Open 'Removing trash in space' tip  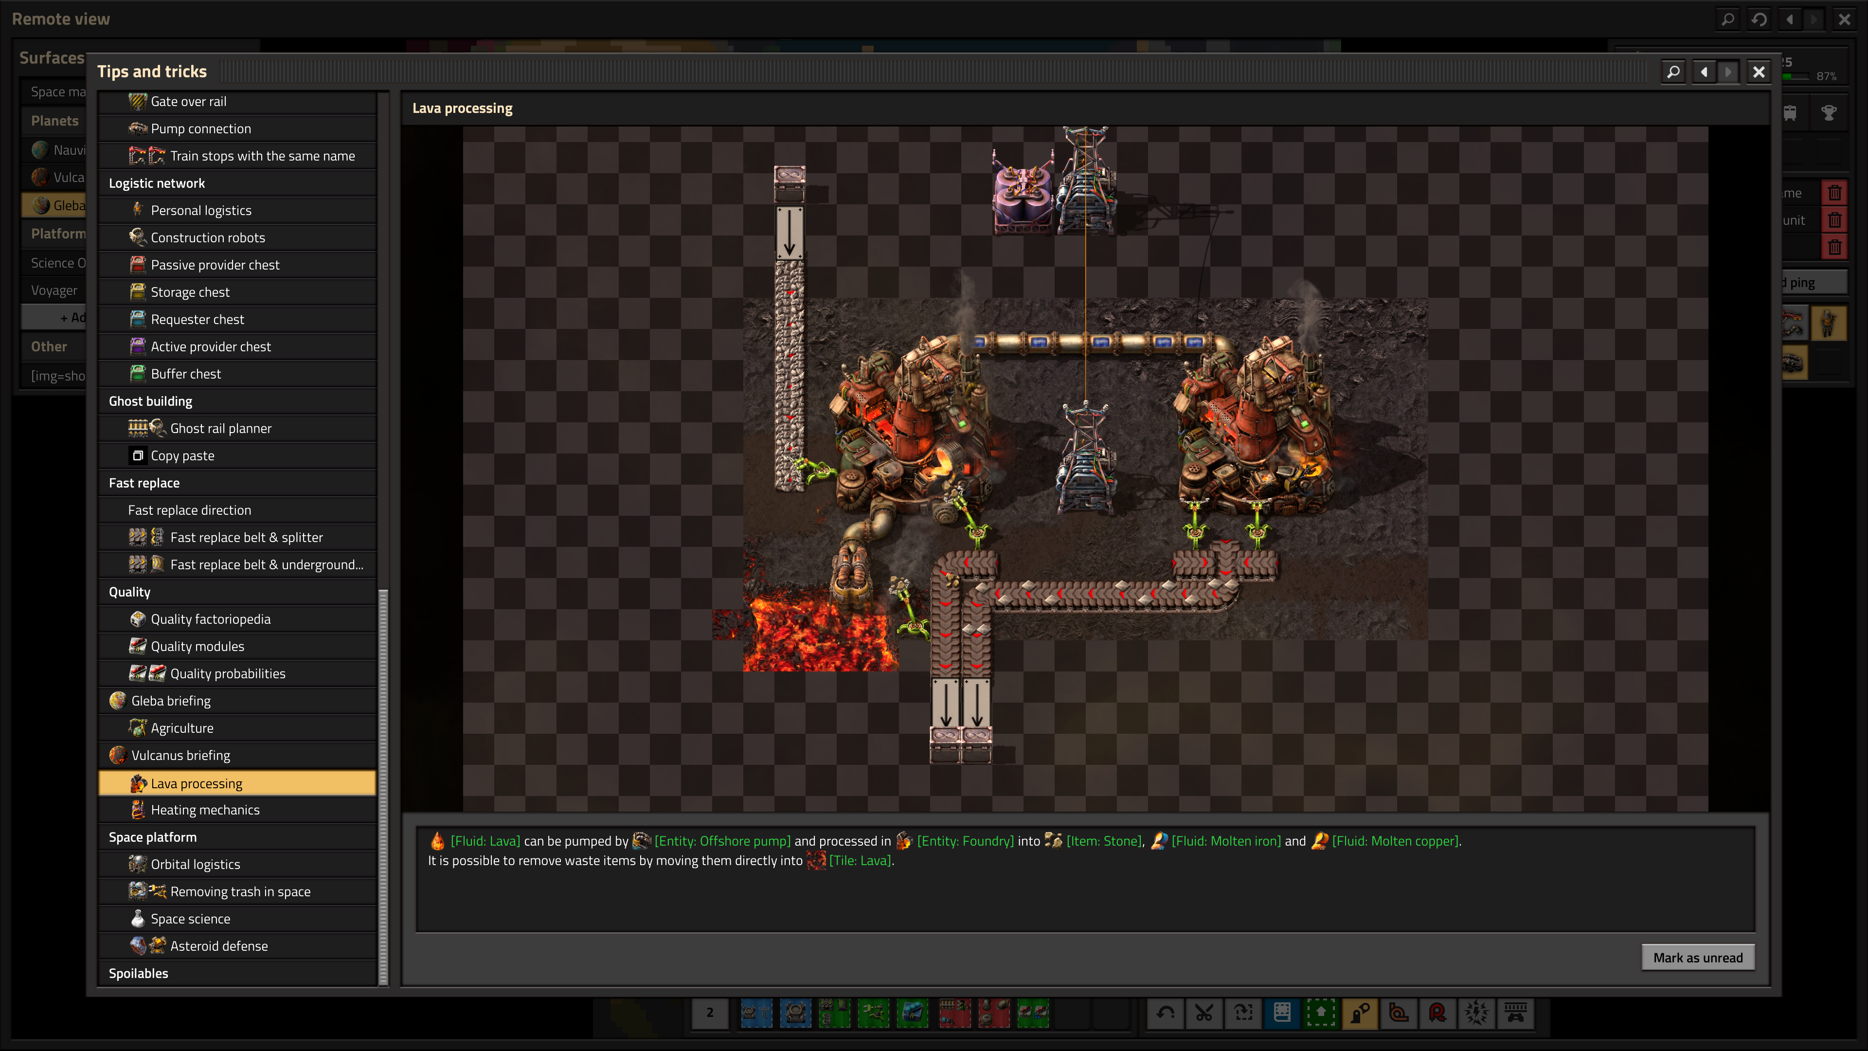point(238,891)
